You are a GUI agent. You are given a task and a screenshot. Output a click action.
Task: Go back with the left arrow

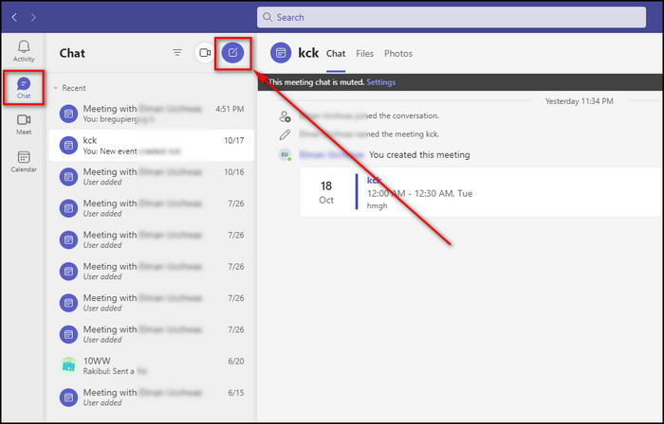click(14, 17)
